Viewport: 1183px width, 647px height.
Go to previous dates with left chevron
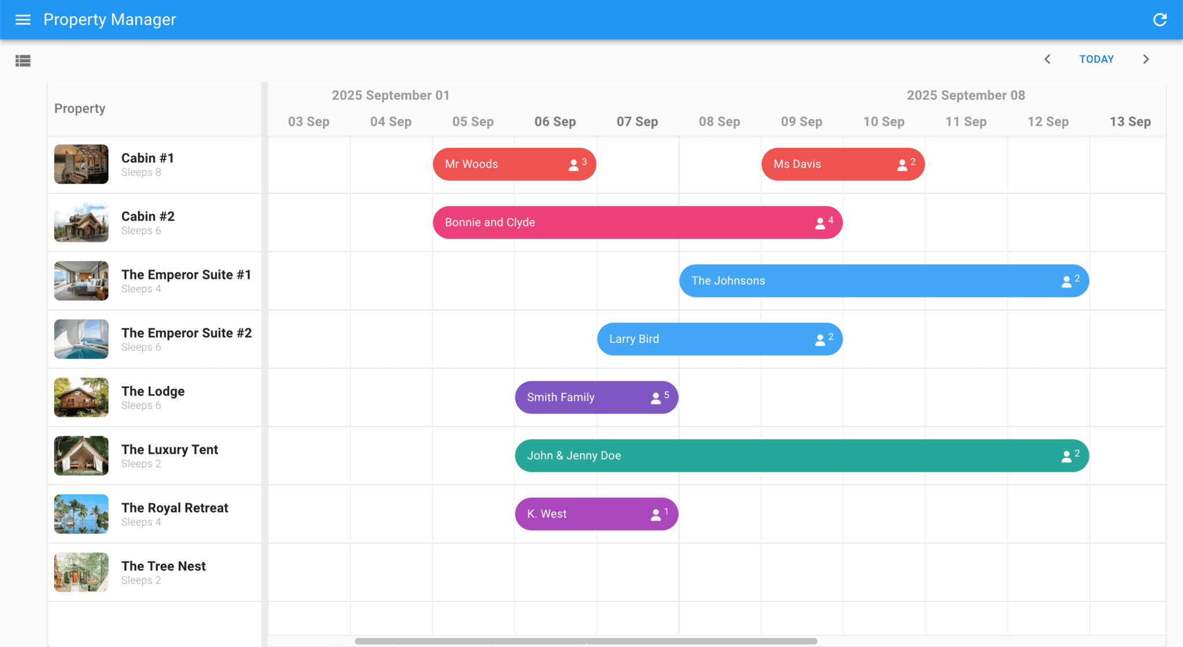pyautogui.click(x=1047, y=59)
